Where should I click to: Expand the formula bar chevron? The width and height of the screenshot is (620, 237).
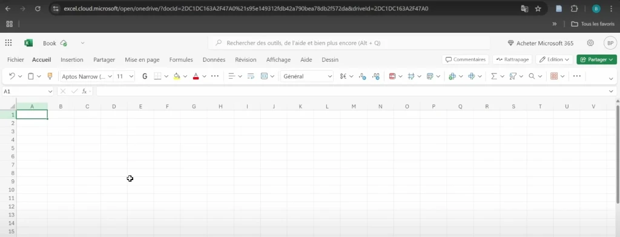tap(612, 92)
